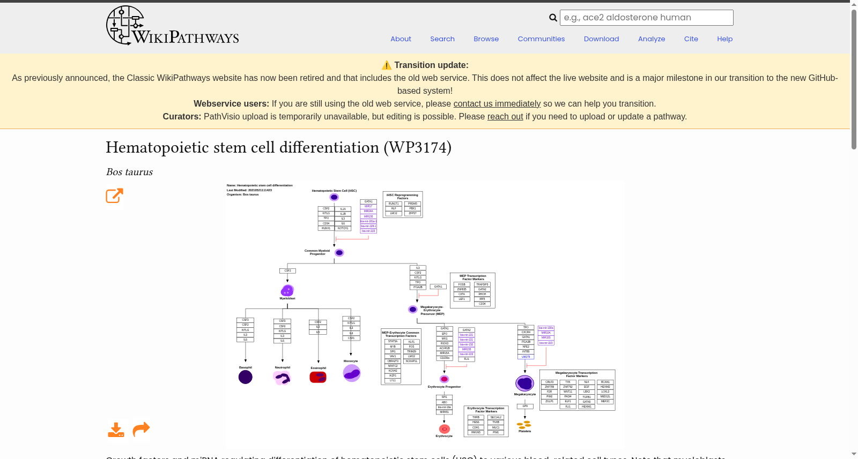Image resolution: width=858 pixels, height=459 pixels.
Task: Click the magnifying glass search icon
Action: pos(553,18)
